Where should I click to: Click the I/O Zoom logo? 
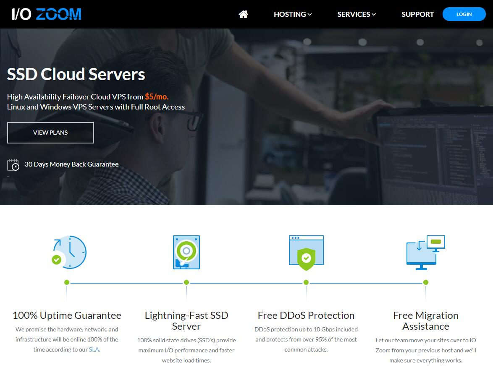pyautogui.click(x=46, y=14)
